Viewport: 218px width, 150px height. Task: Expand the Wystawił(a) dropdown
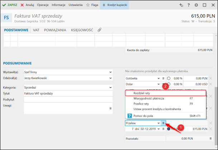click(x=110, y=72)
